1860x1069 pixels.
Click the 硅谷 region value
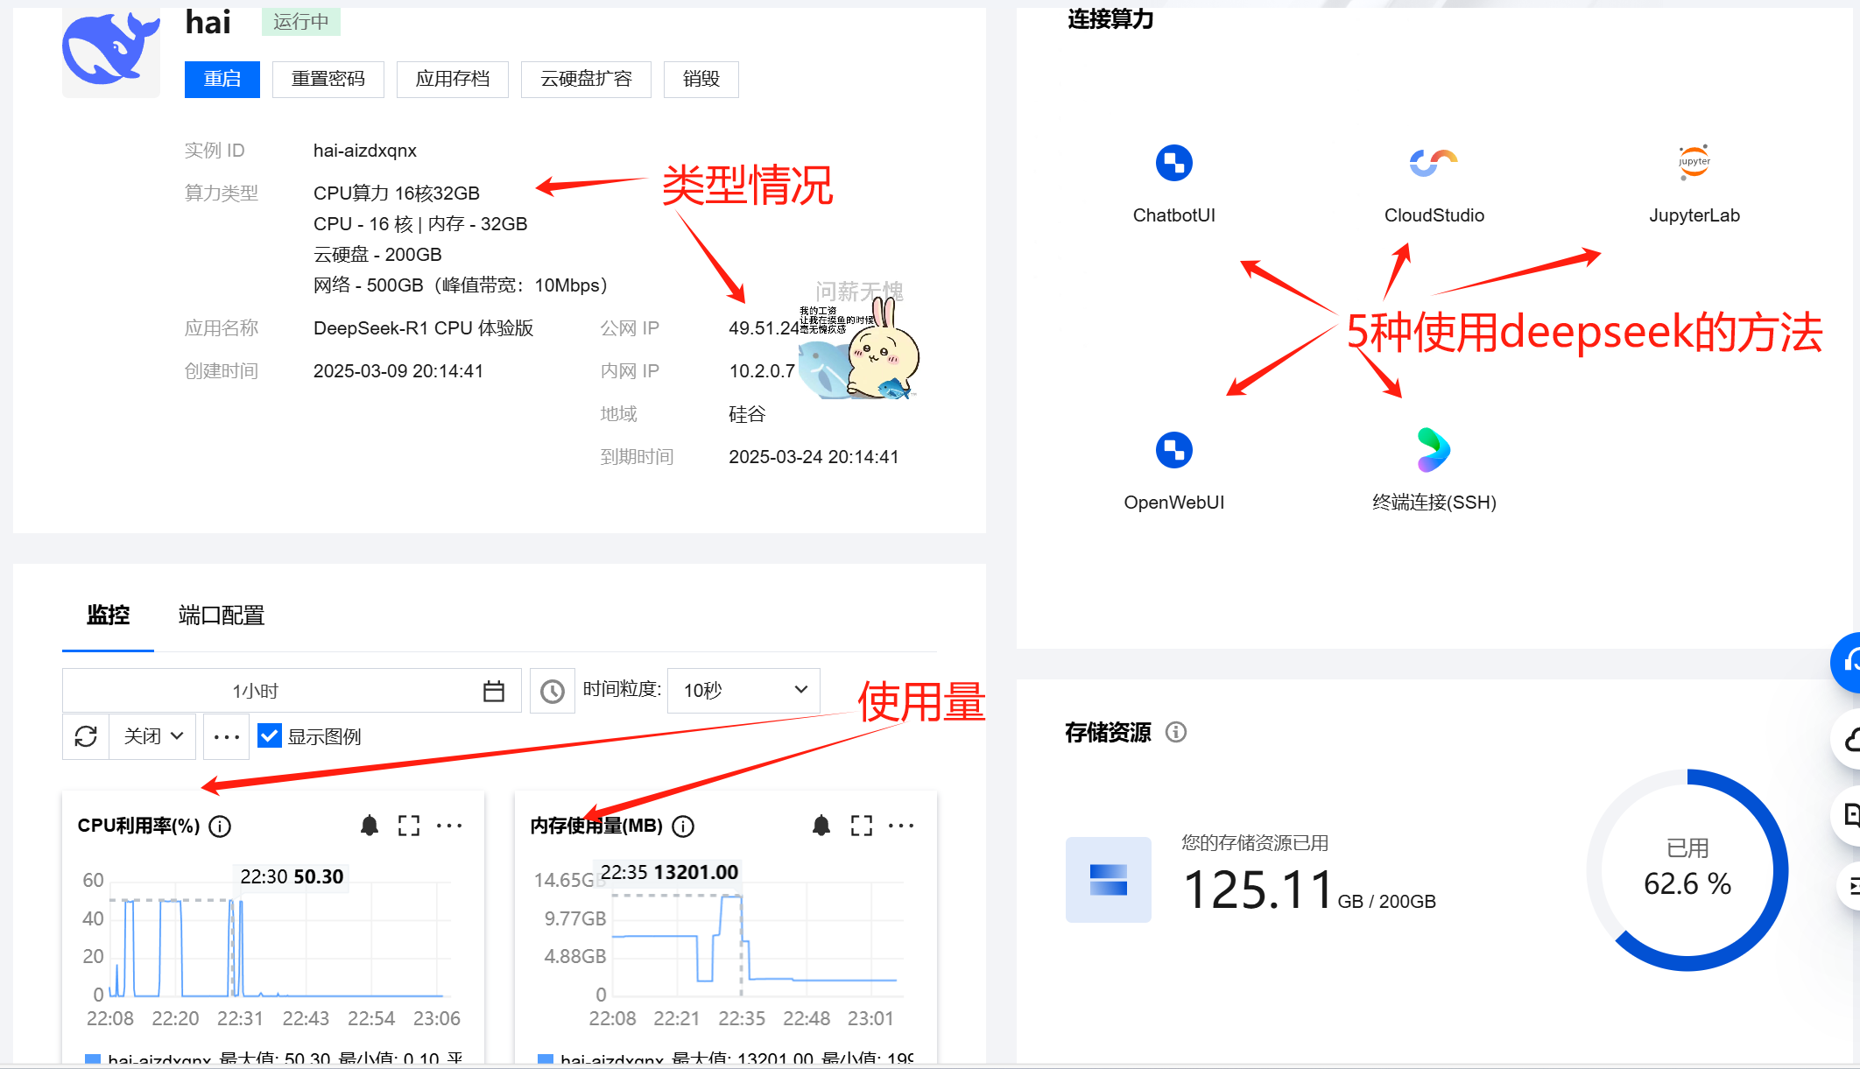(747, 414)
